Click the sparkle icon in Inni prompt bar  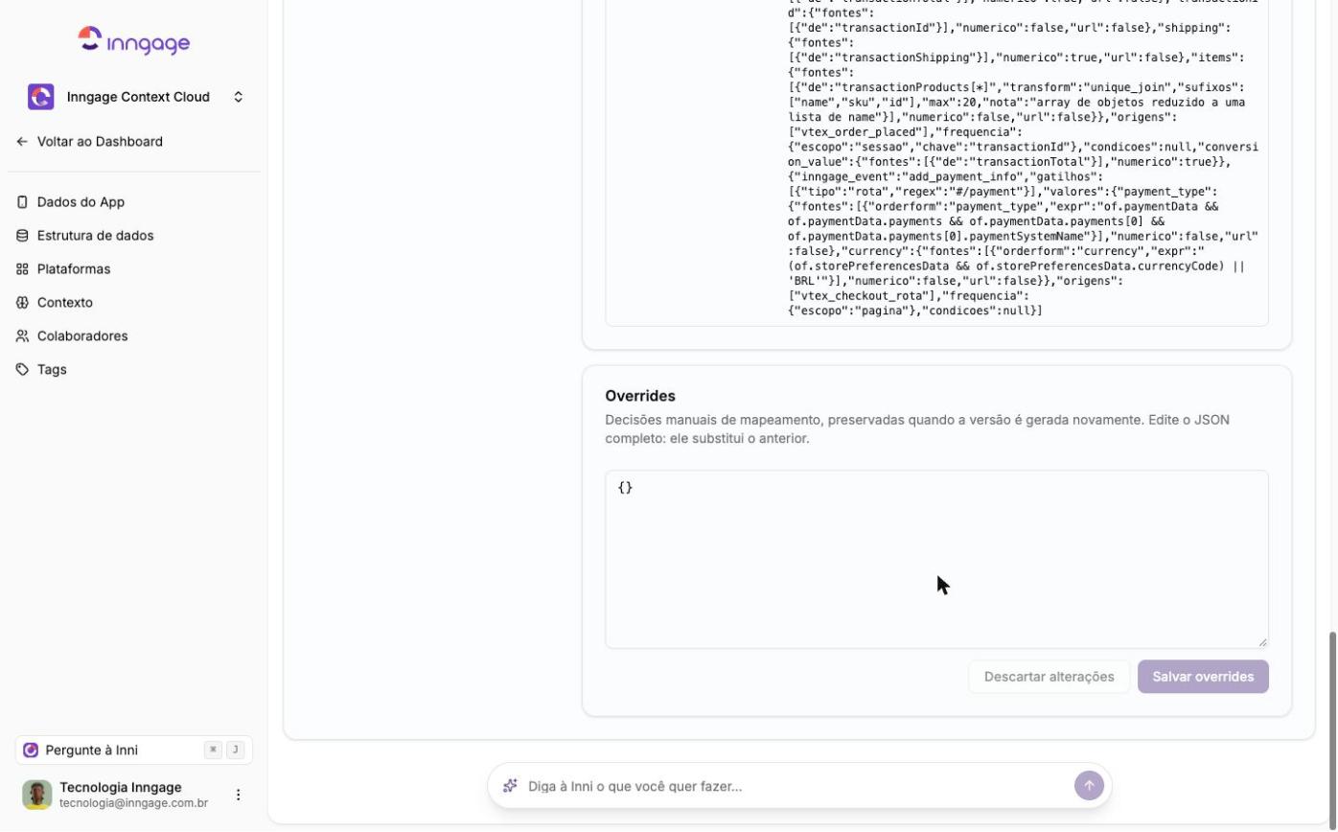[510, 786]
